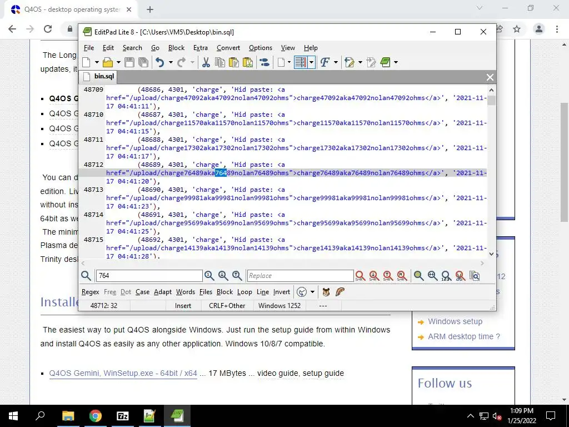This screenshot has height=427, width=569.
Task: Open the setup guide link
Action: [x=323, y=373]
